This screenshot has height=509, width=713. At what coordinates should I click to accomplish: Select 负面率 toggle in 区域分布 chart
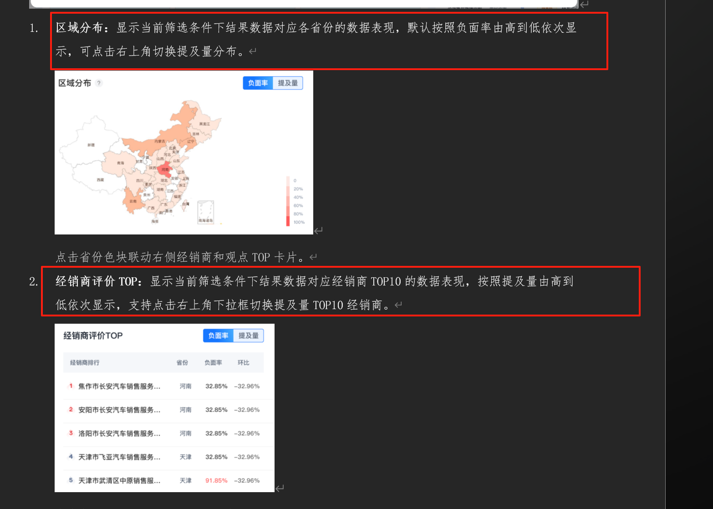pyautogui.click(x=258, y=83)
